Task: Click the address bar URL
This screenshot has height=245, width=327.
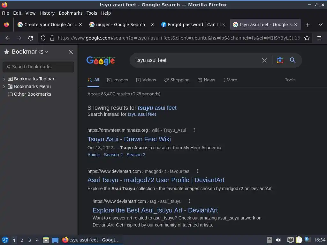Action: click(179, 38)
